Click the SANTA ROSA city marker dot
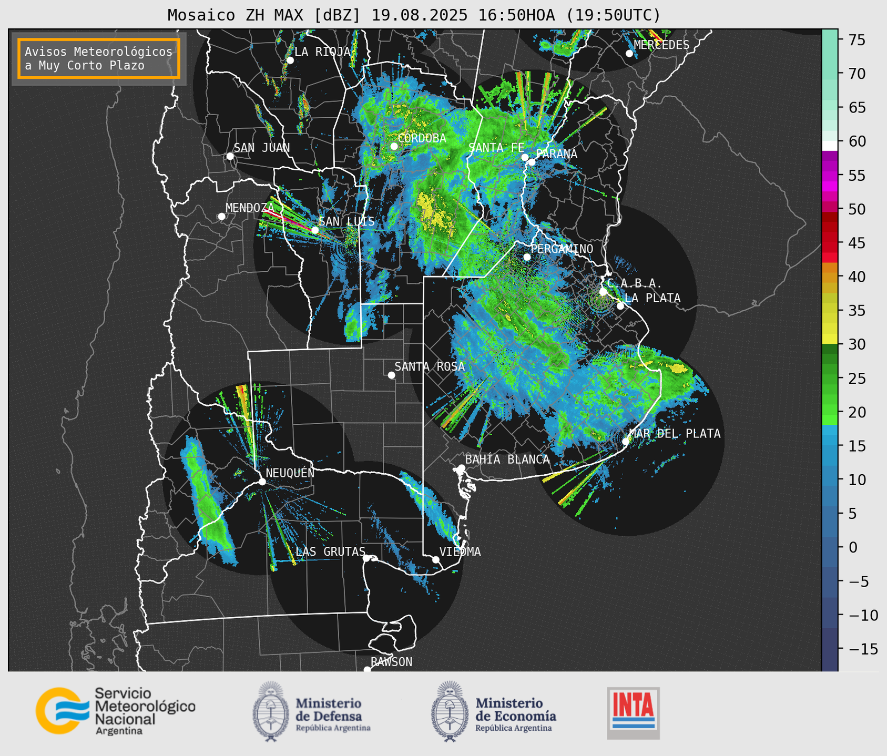This screenshot has height=756, width=887. [x=391, y=375]
